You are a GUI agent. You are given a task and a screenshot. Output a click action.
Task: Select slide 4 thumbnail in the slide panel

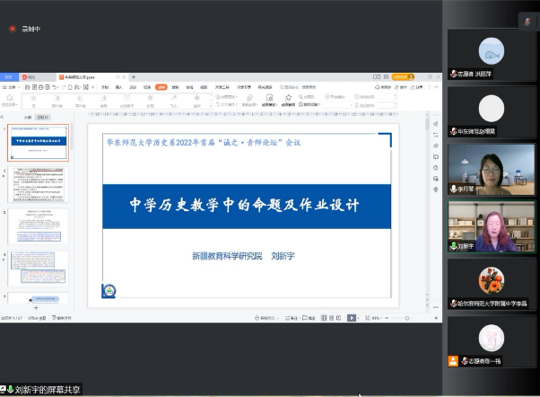(x=38, y=268)
